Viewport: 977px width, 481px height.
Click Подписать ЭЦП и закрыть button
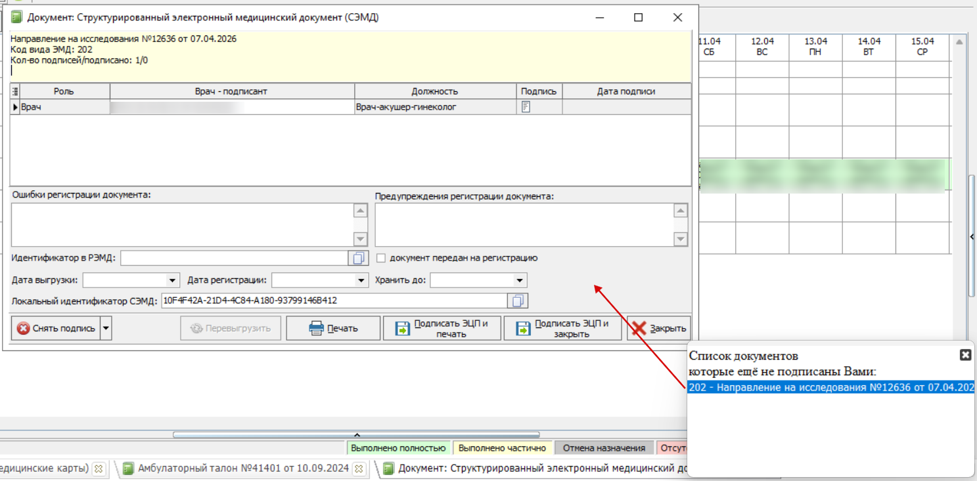(562, 329)
